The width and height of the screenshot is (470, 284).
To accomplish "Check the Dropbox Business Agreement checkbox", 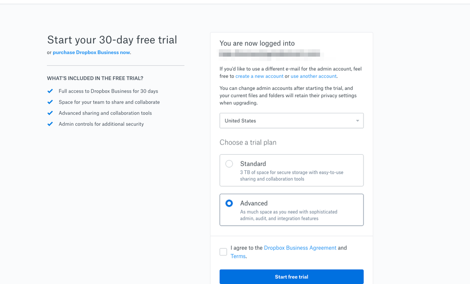I will 223,252.
